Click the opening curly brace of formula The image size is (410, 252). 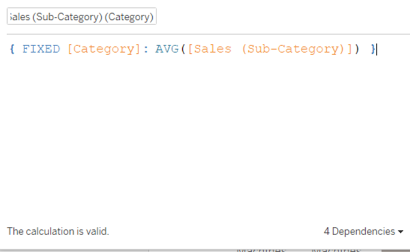[x=12, y=49]
